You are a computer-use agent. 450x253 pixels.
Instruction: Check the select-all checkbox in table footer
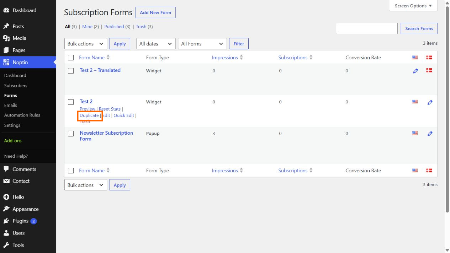coord(71,171)
